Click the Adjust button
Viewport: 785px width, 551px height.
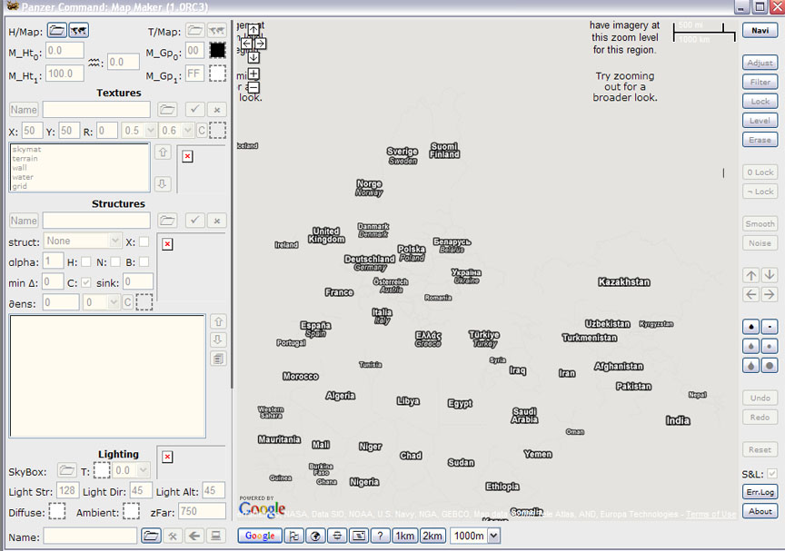click(760, 63)
